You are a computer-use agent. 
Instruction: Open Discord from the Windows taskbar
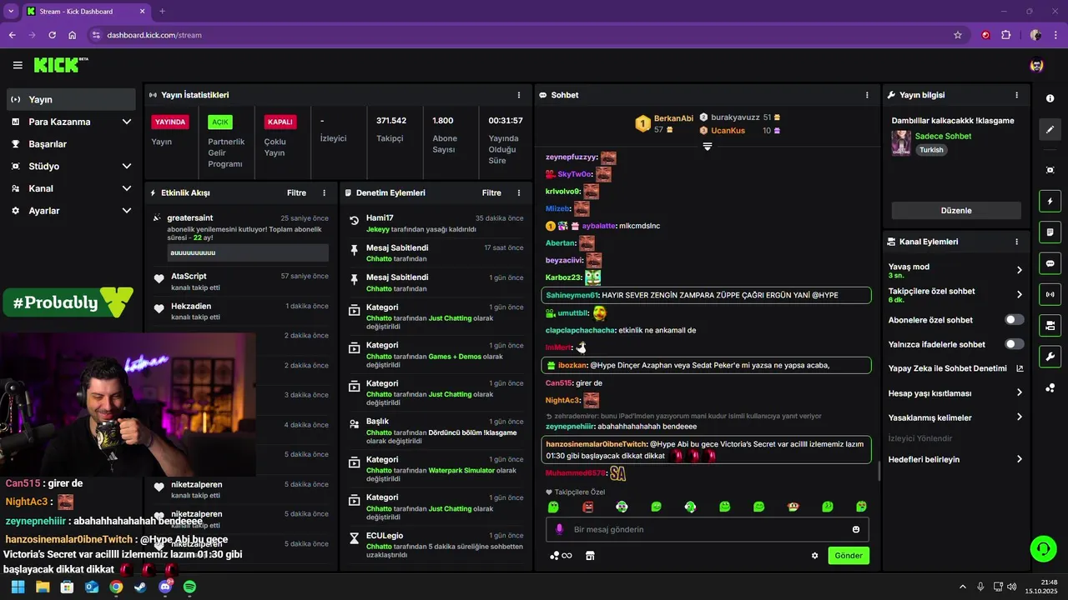click(165, 587)
